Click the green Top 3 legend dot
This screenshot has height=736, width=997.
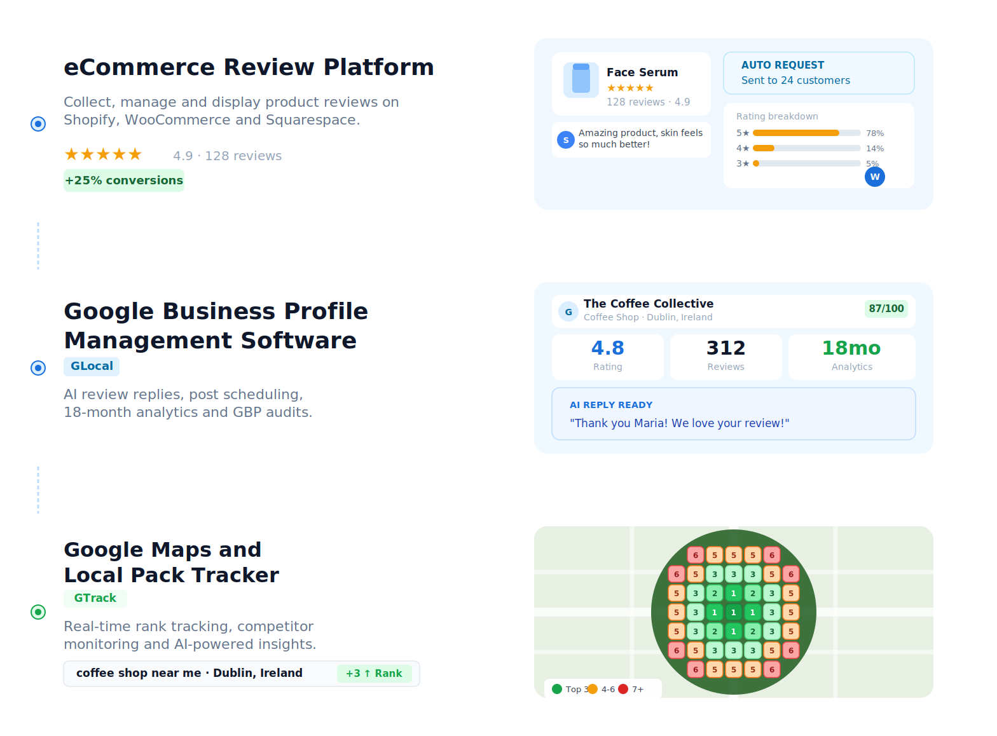tap(557, 689)
